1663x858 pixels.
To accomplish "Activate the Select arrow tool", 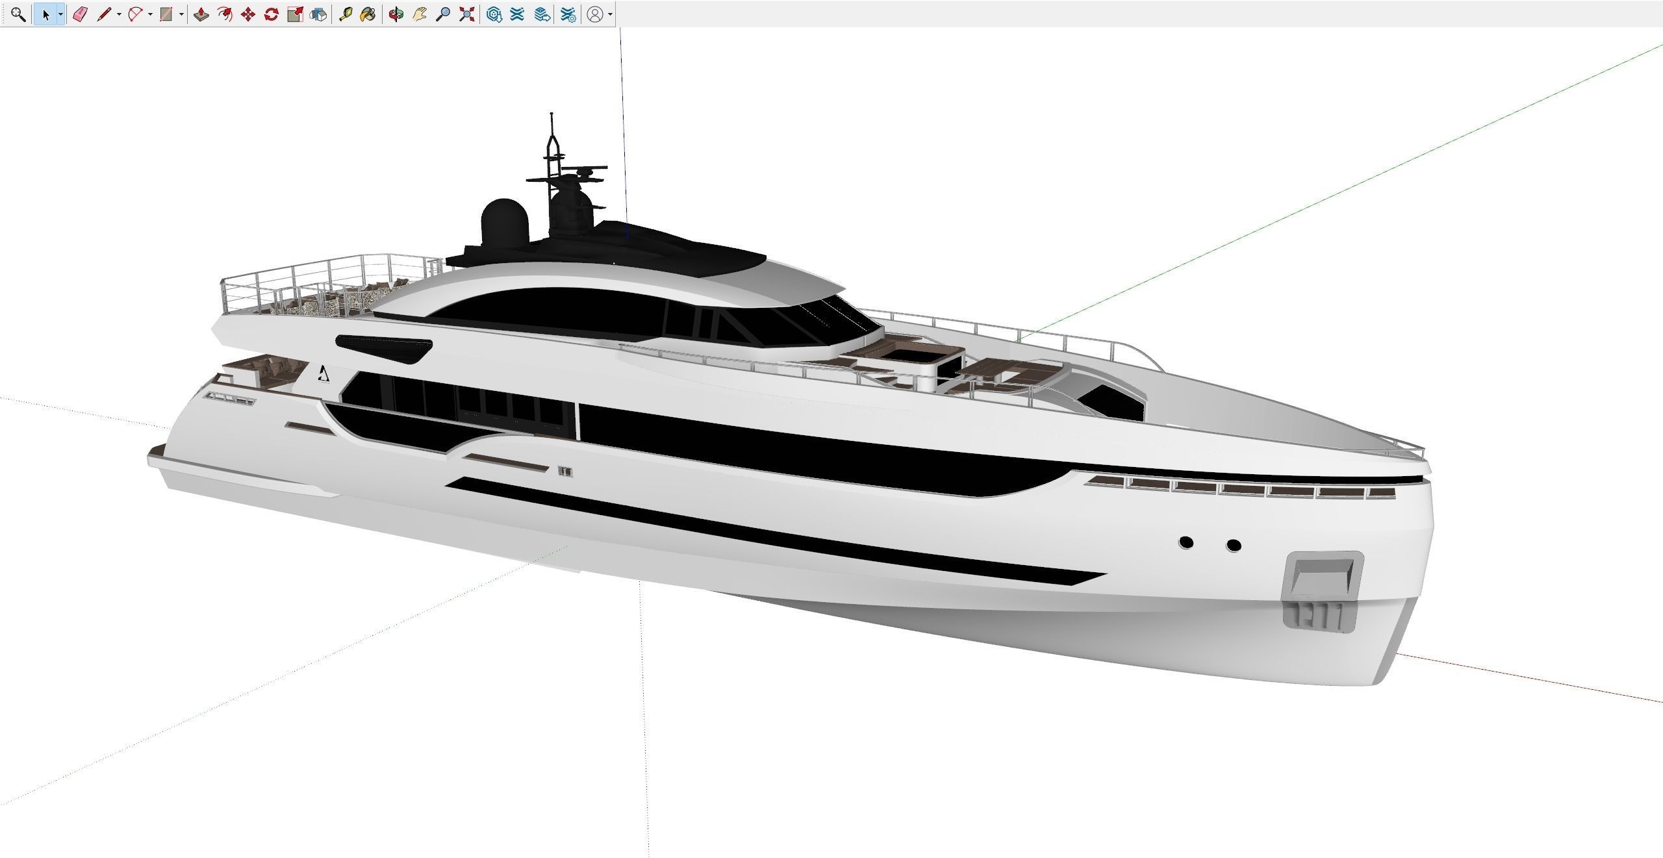I will [x=45, y=14].
